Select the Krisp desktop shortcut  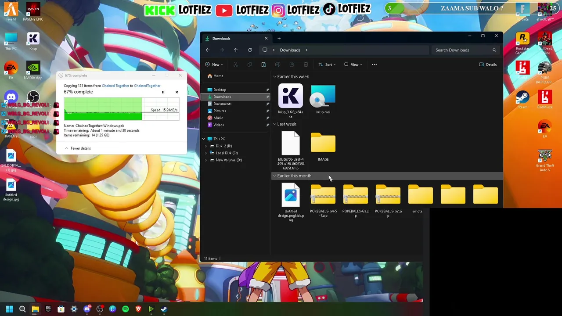(x=33, y=41)
